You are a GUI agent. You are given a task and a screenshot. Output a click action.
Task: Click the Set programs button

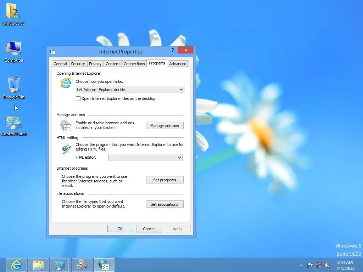point(164,180)
